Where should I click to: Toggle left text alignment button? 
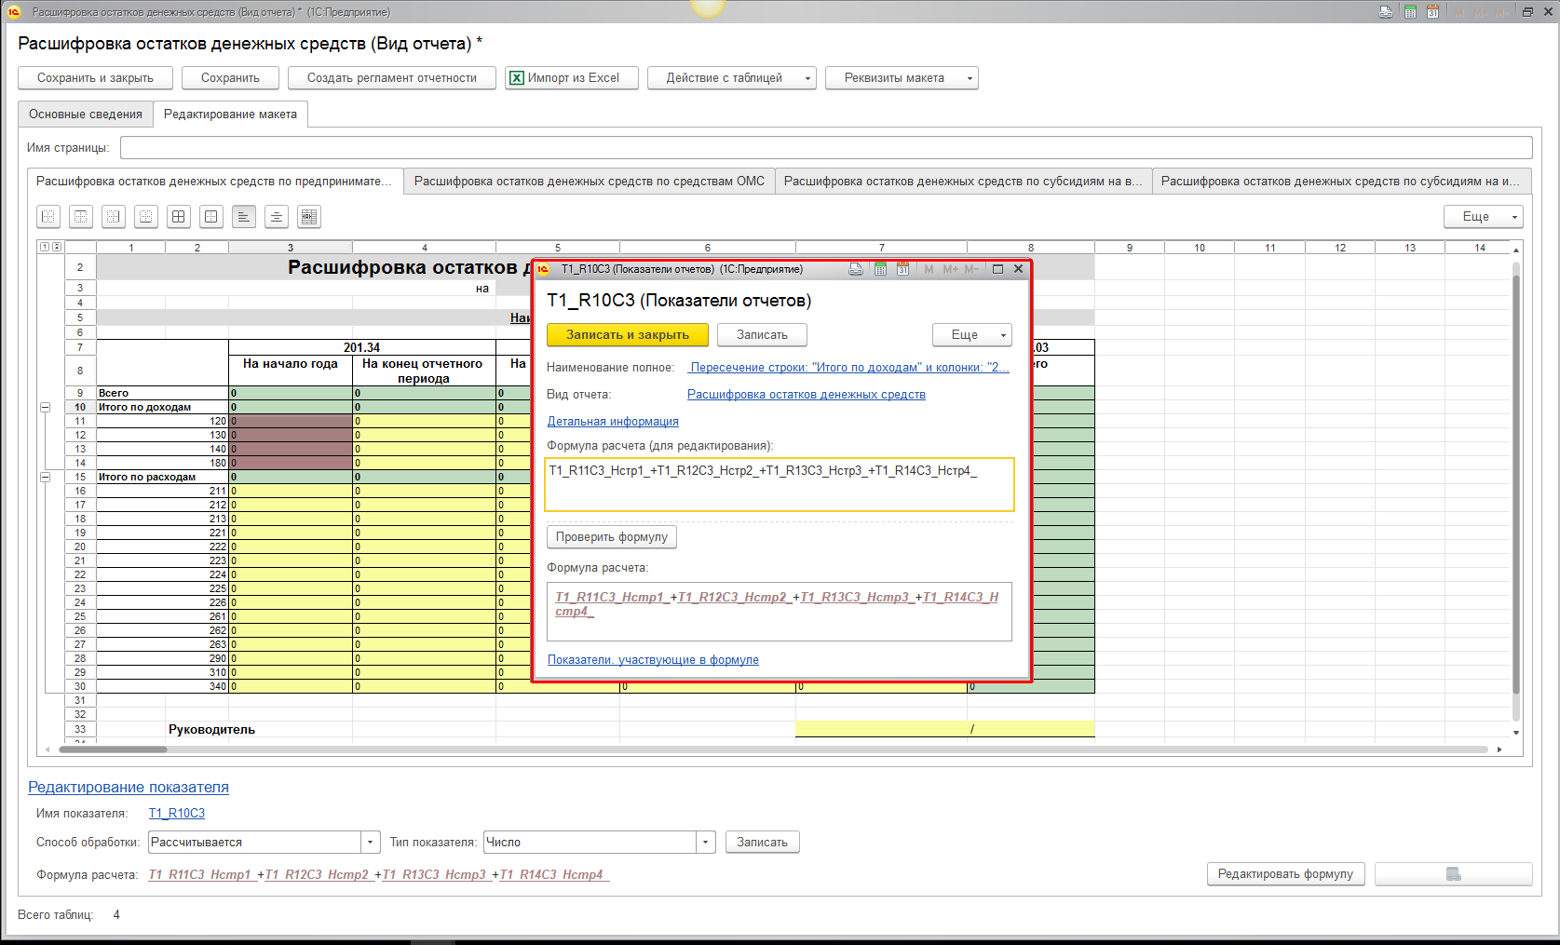coord(244,217)
